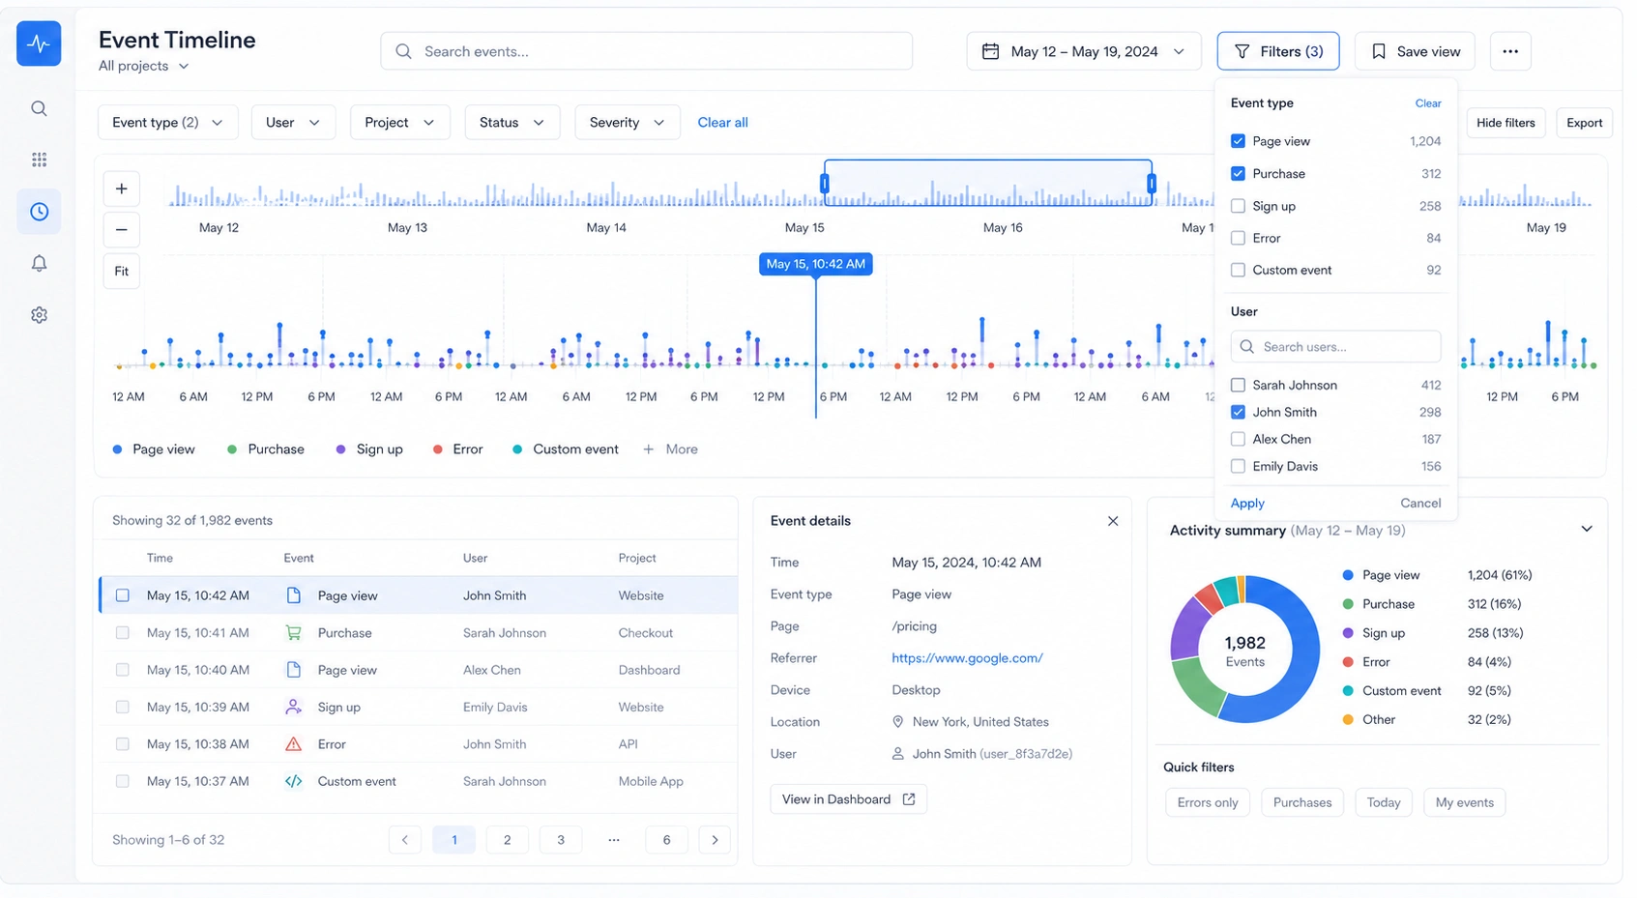Go to page 2 of events
Viewport: 1637px width, 898px height.
click(507, 840)
